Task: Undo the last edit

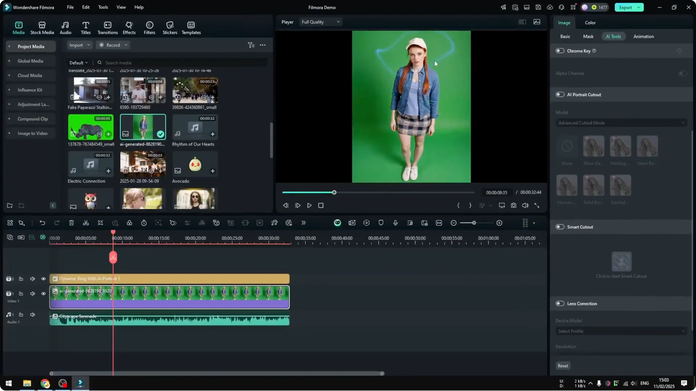Action: click(42, 223)
